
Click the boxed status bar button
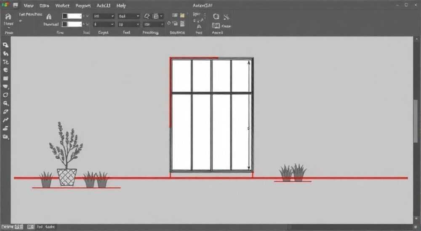click(30, 227)
